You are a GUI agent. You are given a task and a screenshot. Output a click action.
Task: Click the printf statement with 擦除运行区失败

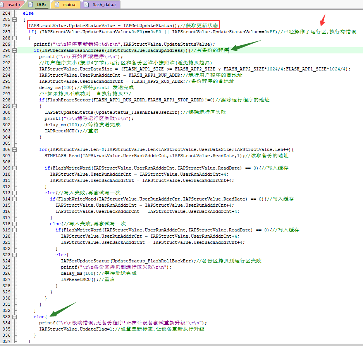(89, 118)
